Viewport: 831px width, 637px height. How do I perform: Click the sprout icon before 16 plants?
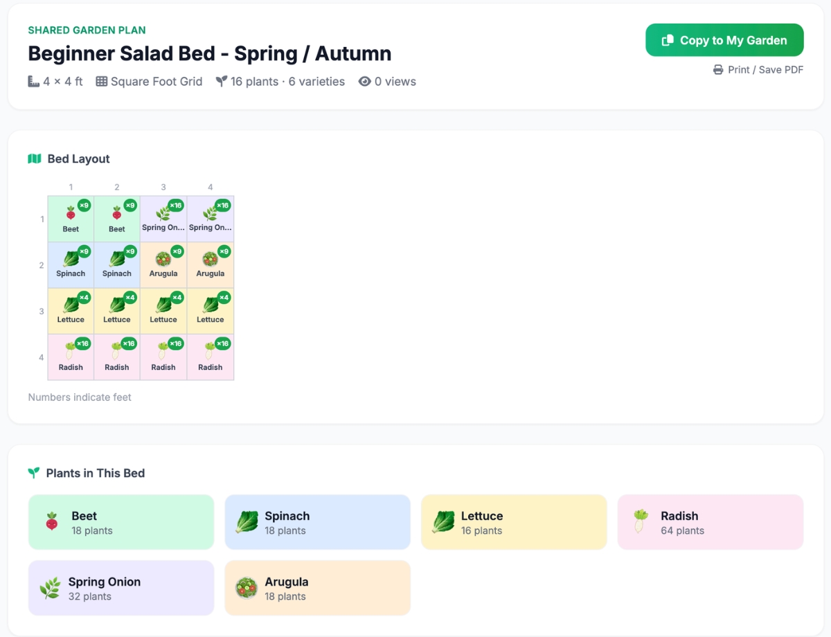point(221,81)
